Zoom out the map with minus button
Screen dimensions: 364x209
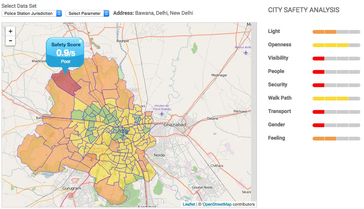(x=10, y=41)
